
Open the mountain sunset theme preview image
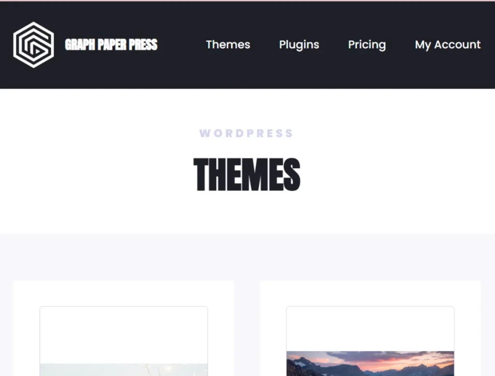pyautogui.click(x=370, y=363)
